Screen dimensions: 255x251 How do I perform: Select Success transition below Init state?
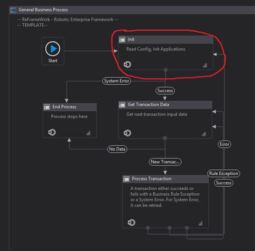[x=165, y=91]
